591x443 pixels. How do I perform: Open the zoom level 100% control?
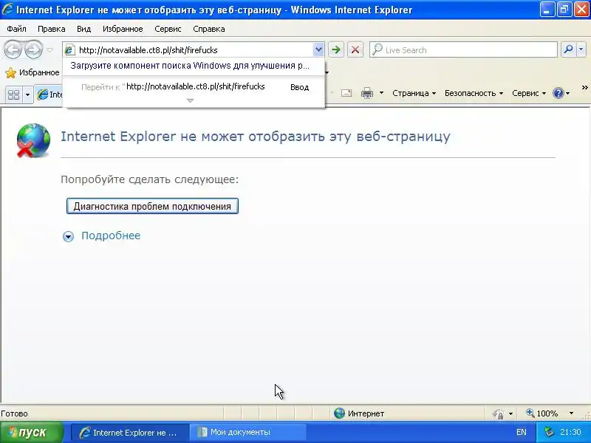(542, 413)
